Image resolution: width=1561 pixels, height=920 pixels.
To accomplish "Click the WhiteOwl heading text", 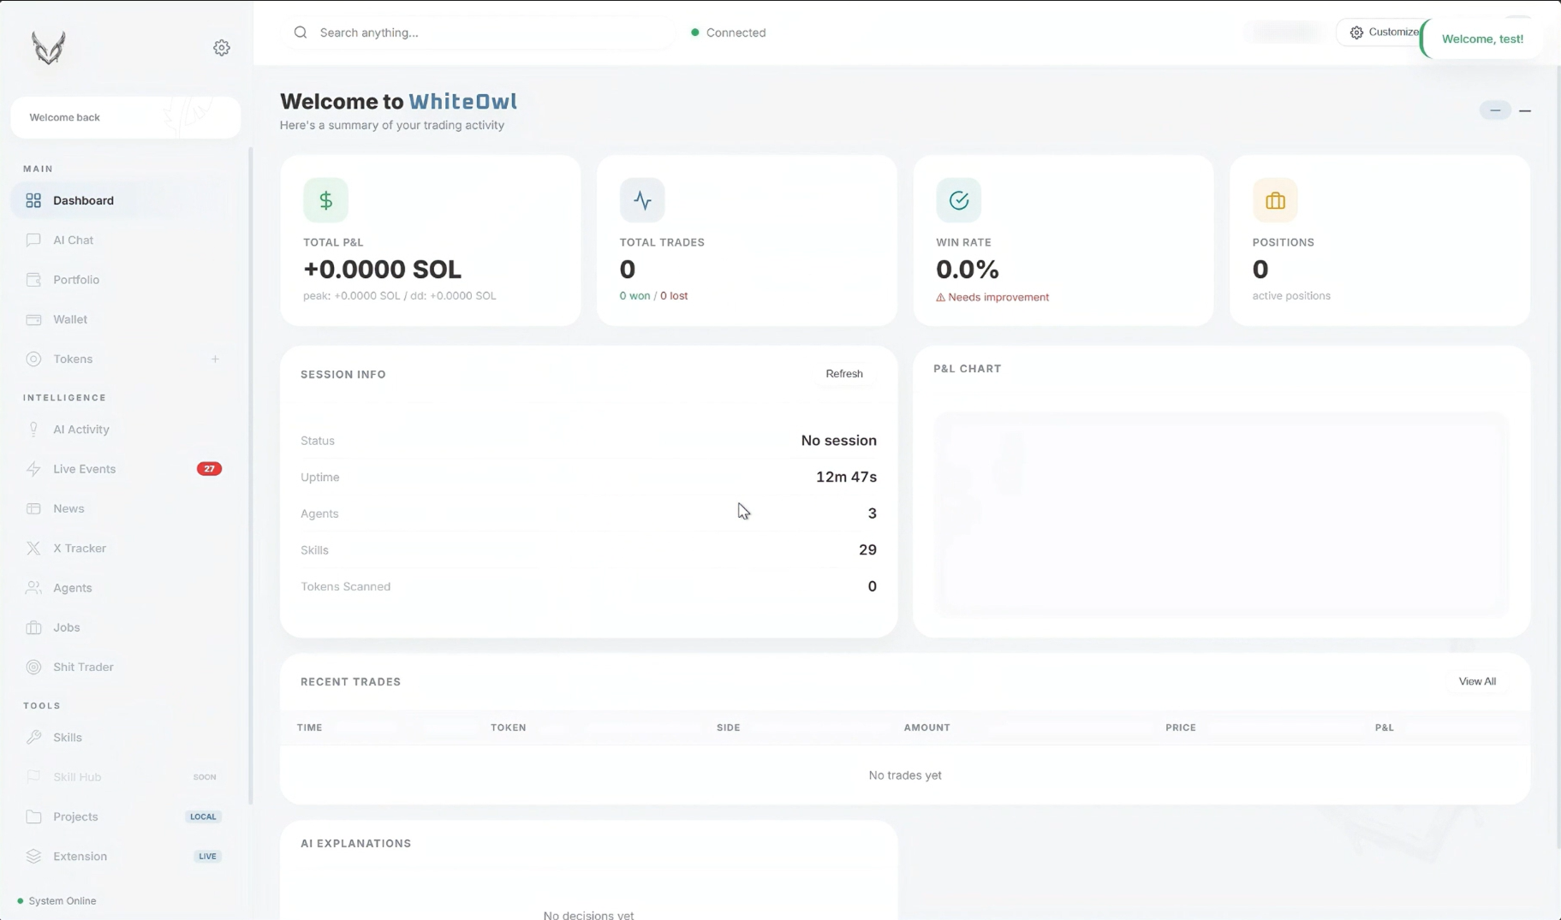I will pos(462,101).
